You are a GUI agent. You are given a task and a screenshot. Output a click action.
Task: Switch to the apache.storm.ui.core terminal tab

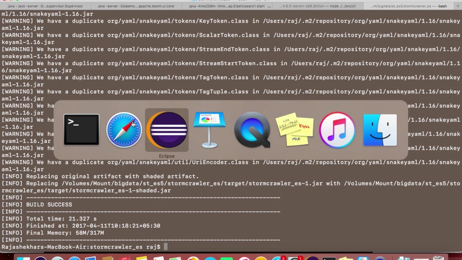click(136, 6)
